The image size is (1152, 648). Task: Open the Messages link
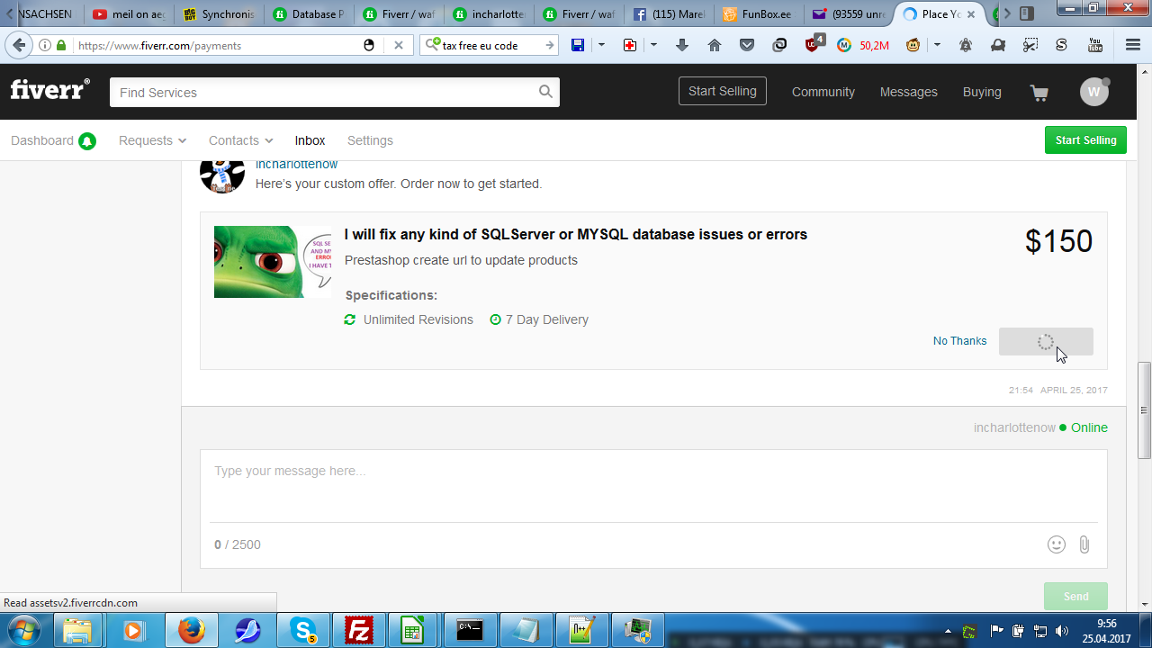pyautogui.click(x=909, y=92)
